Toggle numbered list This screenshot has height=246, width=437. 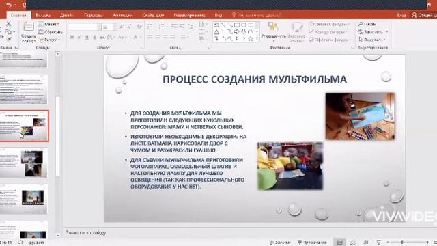point(163,27)
